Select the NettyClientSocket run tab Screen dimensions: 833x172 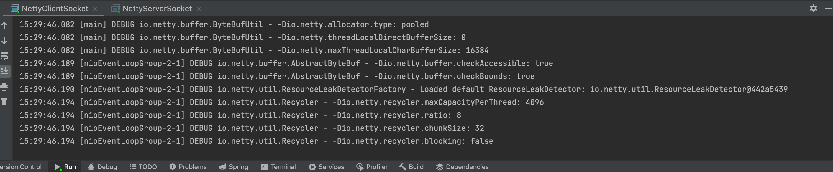[x=55, y=9]
